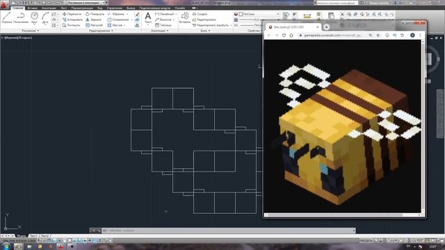This screenshot has height=250, width=445.
Task: Open the Массив dropdown arrow
Action: click(124, 25)
